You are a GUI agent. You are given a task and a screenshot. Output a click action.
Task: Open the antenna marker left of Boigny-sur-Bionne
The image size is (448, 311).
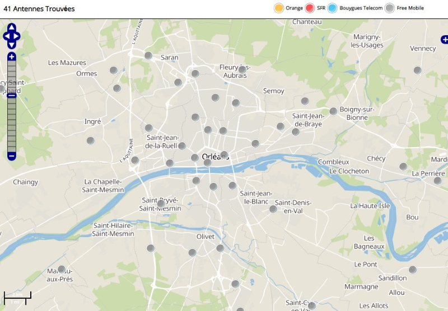333,111
